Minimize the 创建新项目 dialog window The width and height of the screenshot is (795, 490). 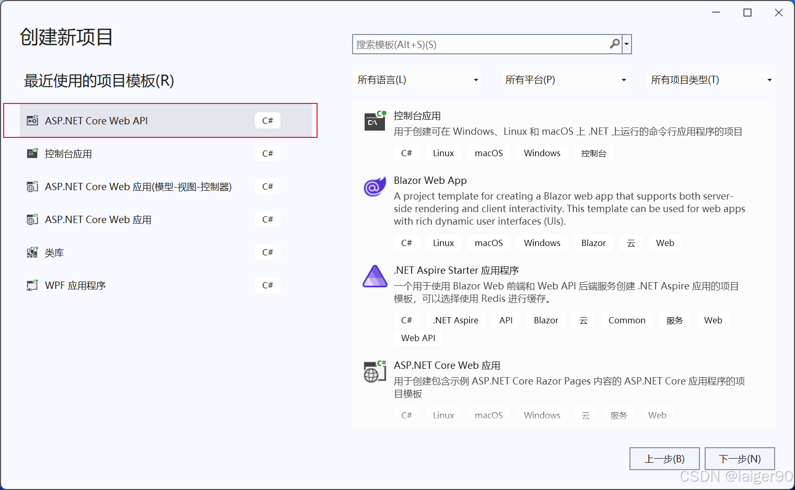pyautogui.click(x=716, y=13)
